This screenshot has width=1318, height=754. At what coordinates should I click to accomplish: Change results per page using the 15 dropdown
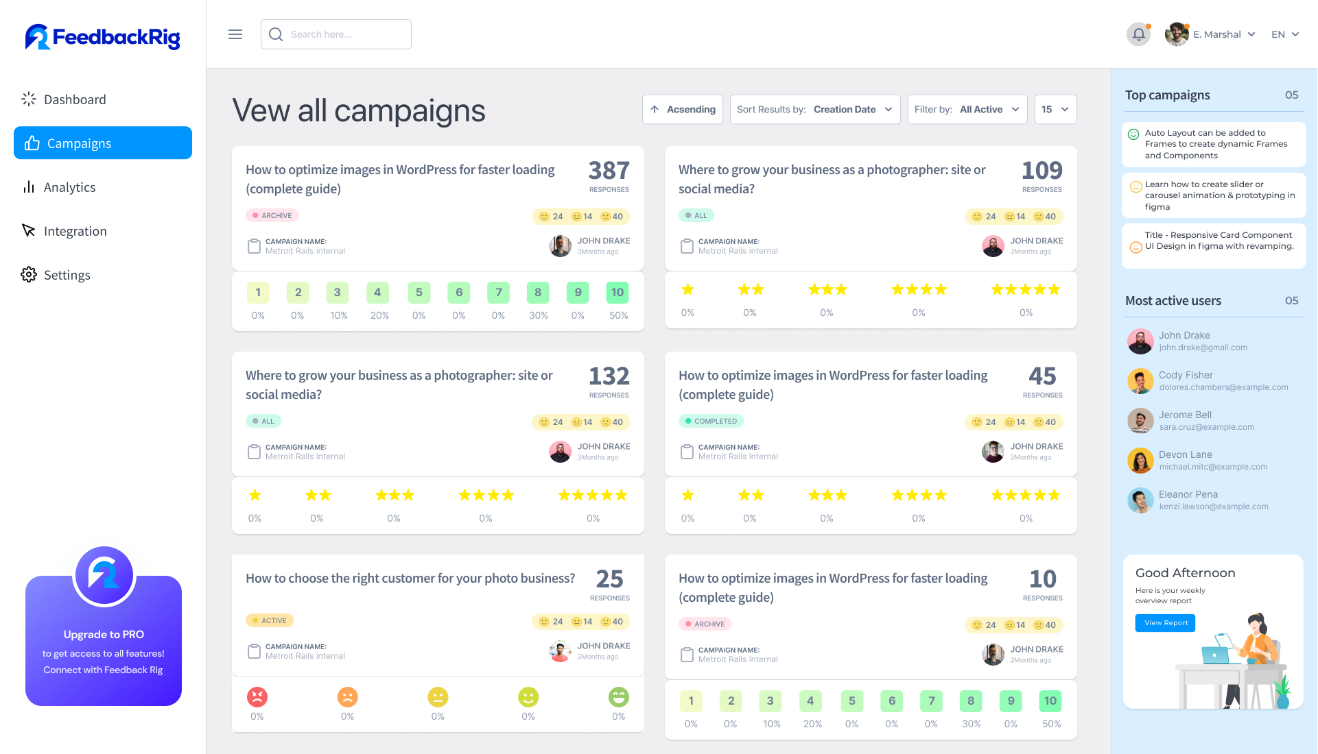point(1055,109)
